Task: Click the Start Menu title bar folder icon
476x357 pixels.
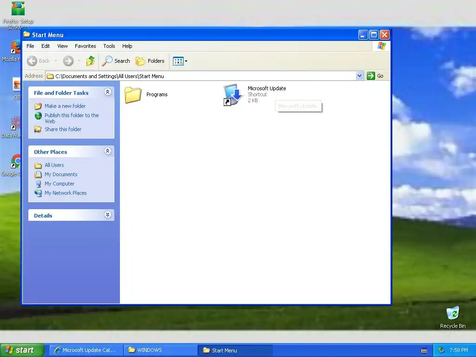Action: pyautogui.click(x=26, y=34)
